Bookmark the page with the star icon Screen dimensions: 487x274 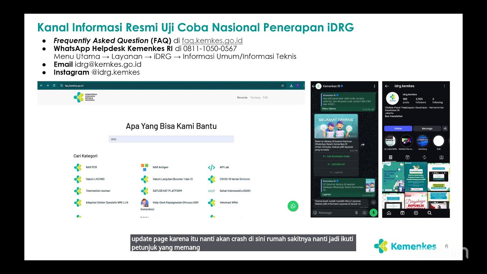pyautogui.click(x=283, y=86)
